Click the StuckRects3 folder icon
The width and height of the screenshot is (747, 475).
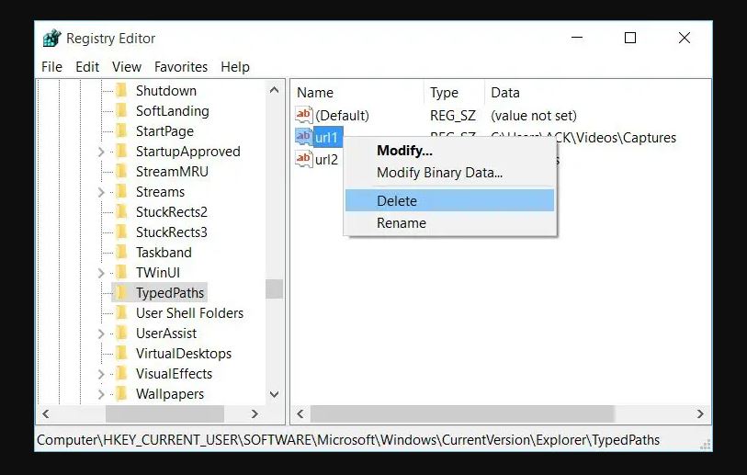(x=121, y=232)
